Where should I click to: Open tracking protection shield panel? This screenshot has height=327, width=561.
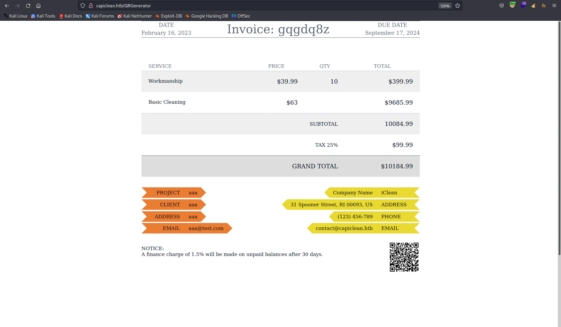pyautogui.click(x=83, y=6)
